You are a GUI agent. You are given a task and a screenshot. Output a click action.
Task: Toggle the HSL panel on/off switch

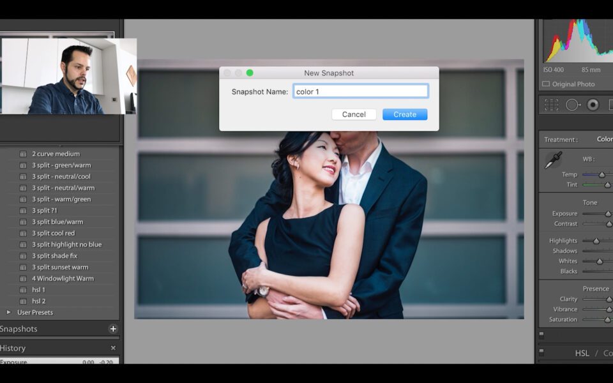pos(541,351)
